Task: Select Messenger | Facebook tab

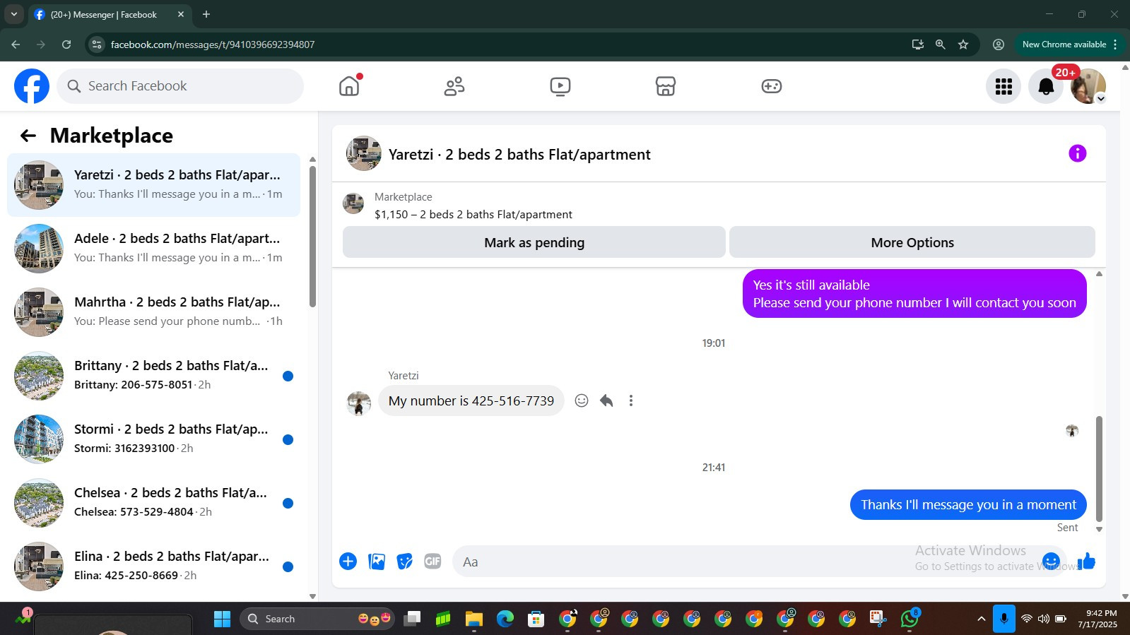Action: (110, 15)
